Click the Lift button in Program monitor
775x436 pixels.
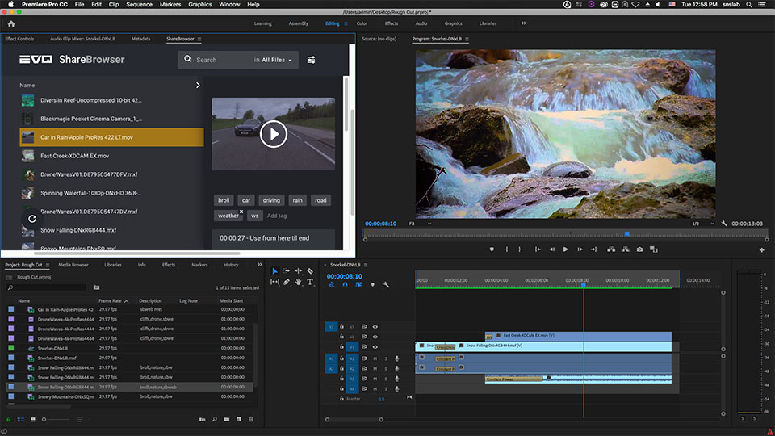611,249
